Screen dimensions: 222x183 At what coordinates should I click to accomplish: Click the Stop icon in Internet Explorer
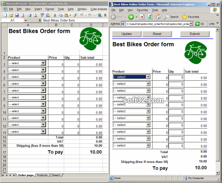point(142,17)
